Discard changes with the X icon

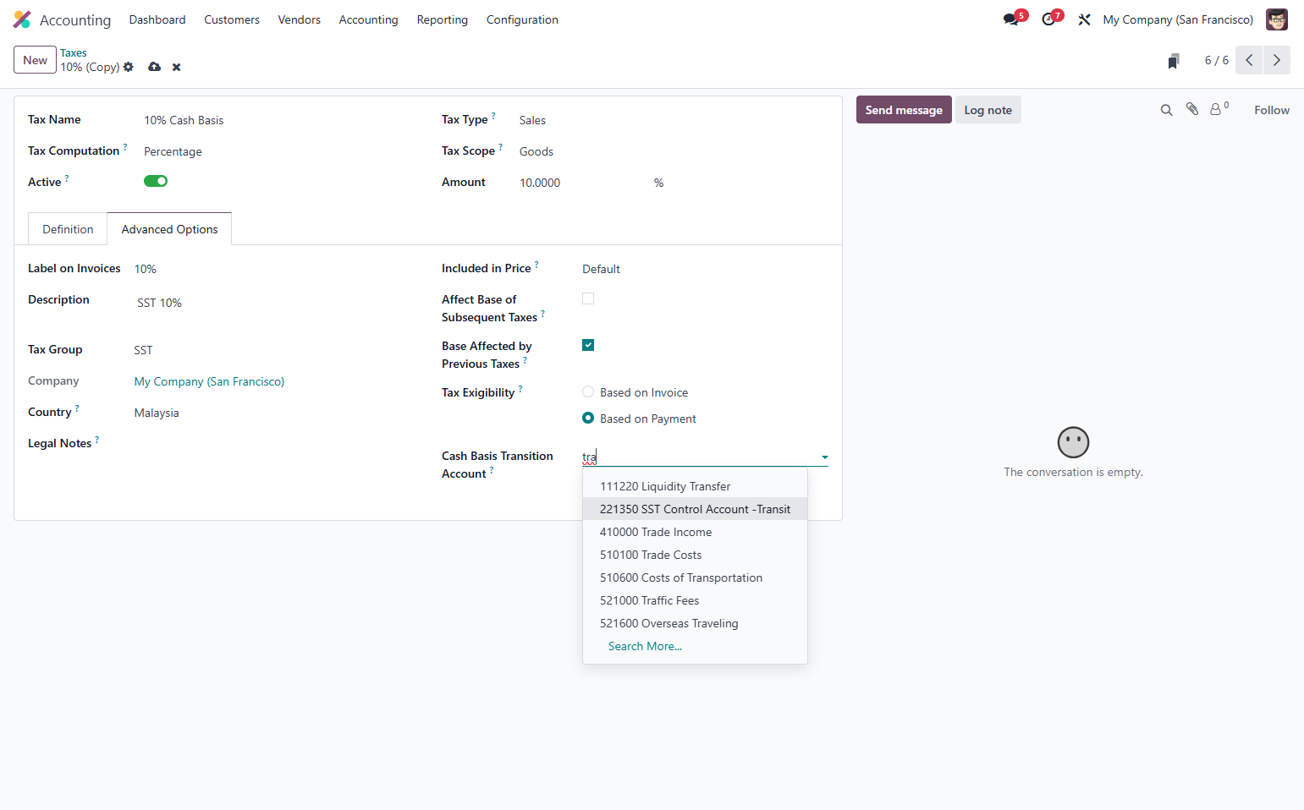177,67
